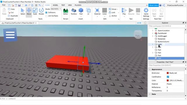This screenshot has height=105, width=187.
Task: Select the Select tool
Action: 22,12
